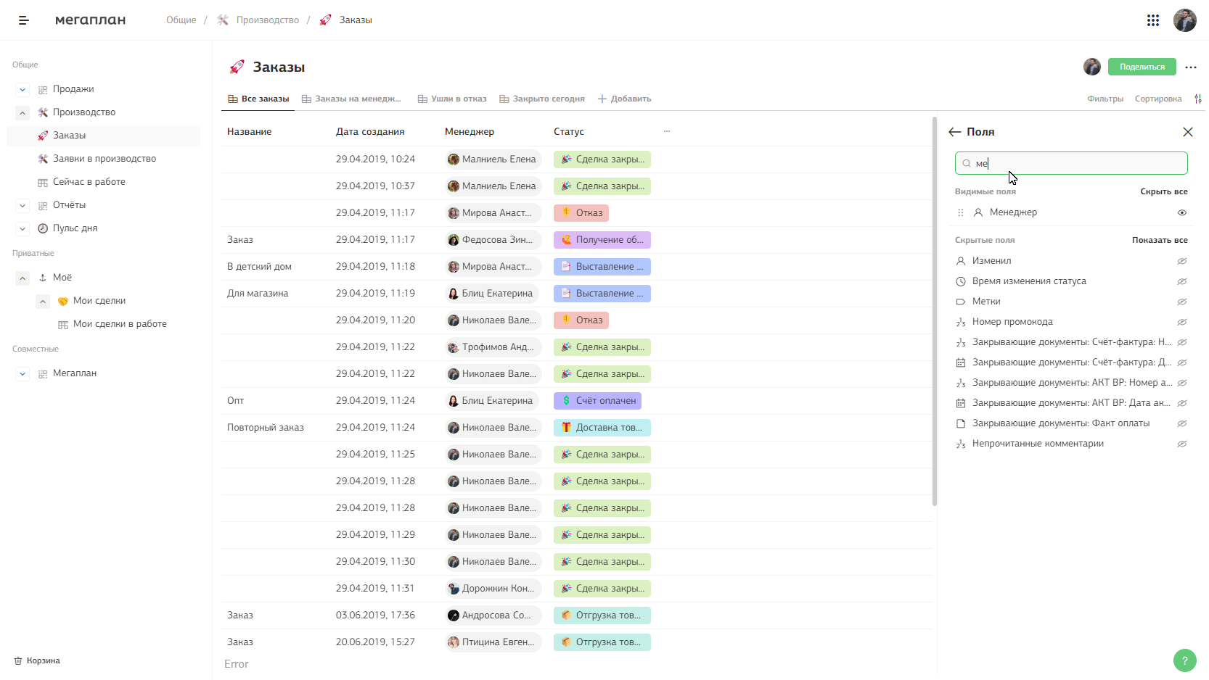Image resolution: width=1209 pixels, height=680 pixels.
Task: Click the Отказ status for Мирова Анастасия
Action: [x=581, y=213]
